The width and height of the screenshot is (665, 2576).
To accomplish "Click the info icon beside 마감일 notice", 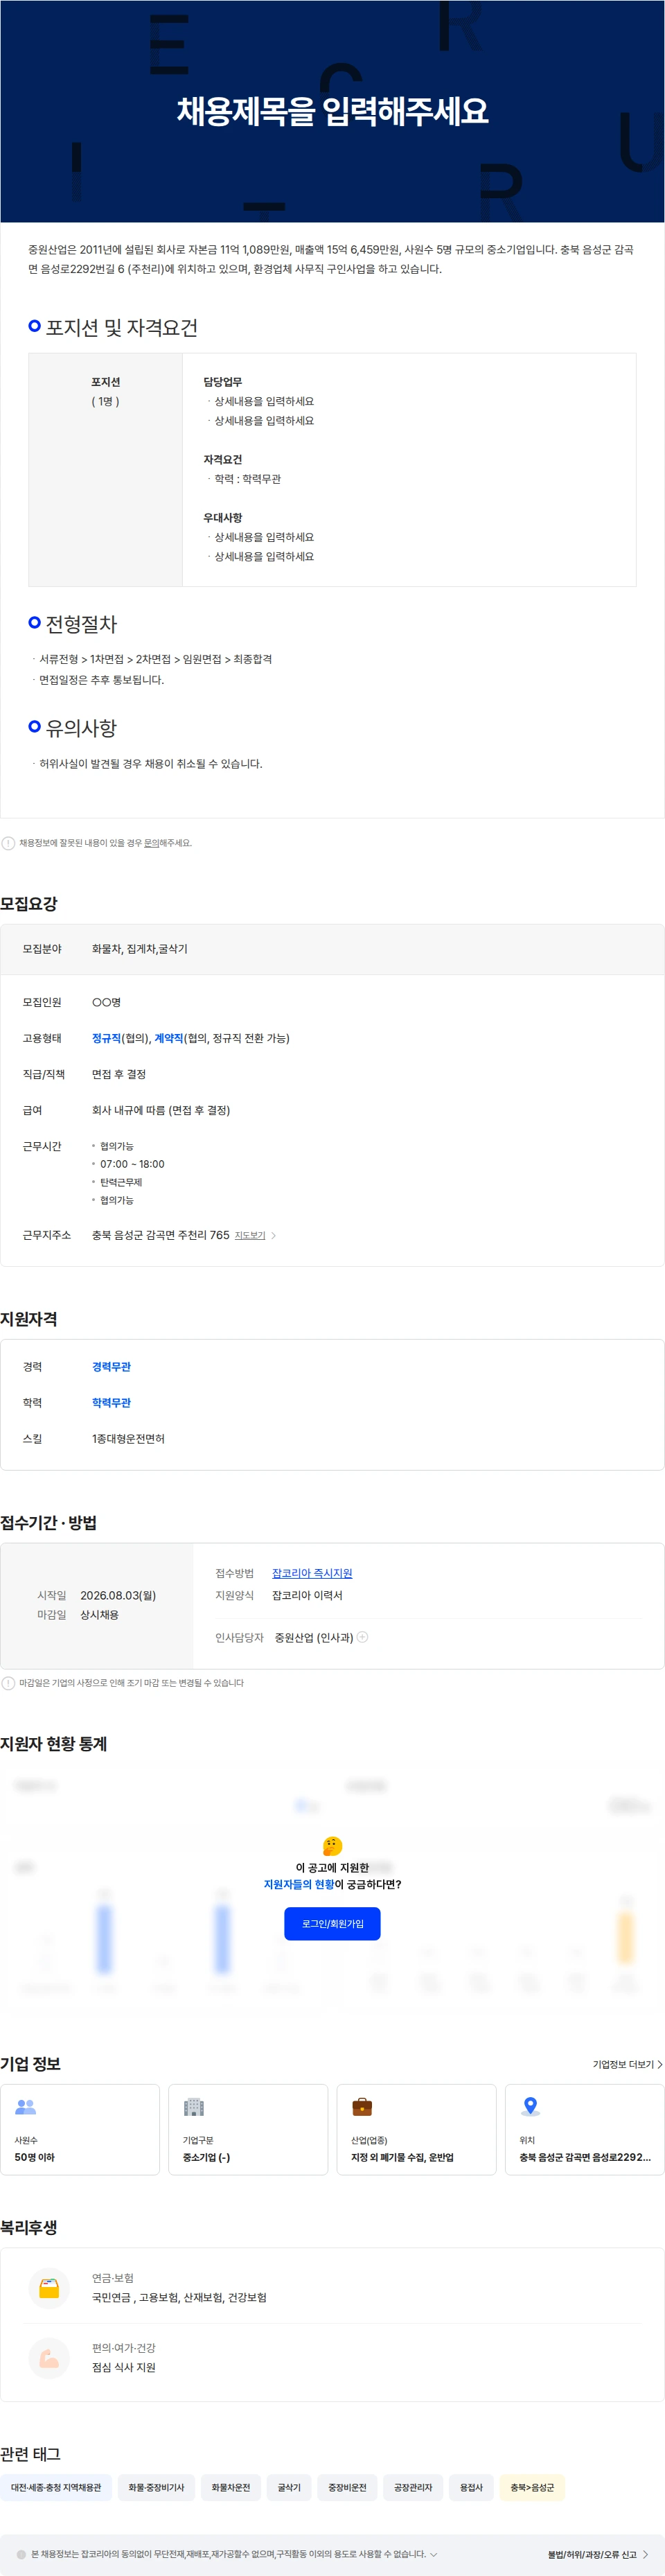I will [x=8, y=1683].
